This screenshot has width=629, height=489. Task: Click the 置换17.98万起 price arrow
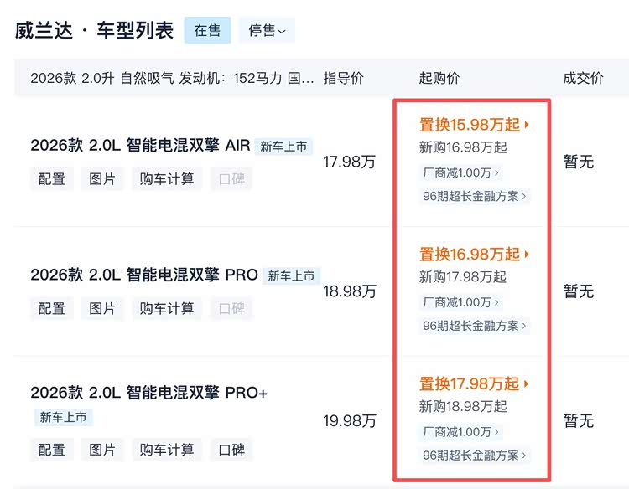coord(527,383)
